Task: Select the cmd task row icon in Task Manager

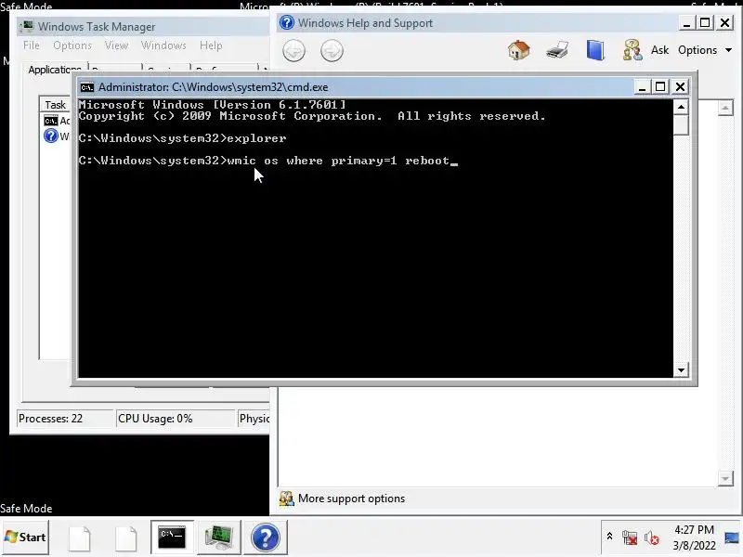Action: click(51, 121)
